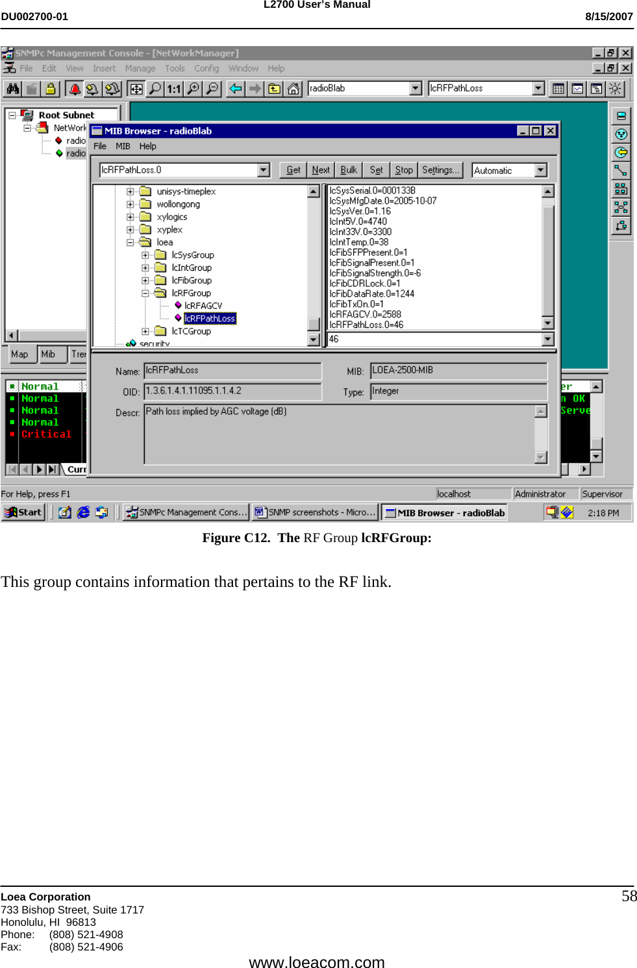Switch to the Mib tab
Viewport: 637px width, 968px height.
[48, 354]
